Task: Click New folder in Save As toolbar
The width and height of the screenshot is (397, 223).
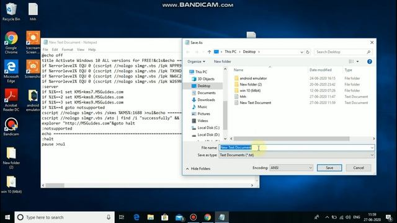Action: [222, 61]
